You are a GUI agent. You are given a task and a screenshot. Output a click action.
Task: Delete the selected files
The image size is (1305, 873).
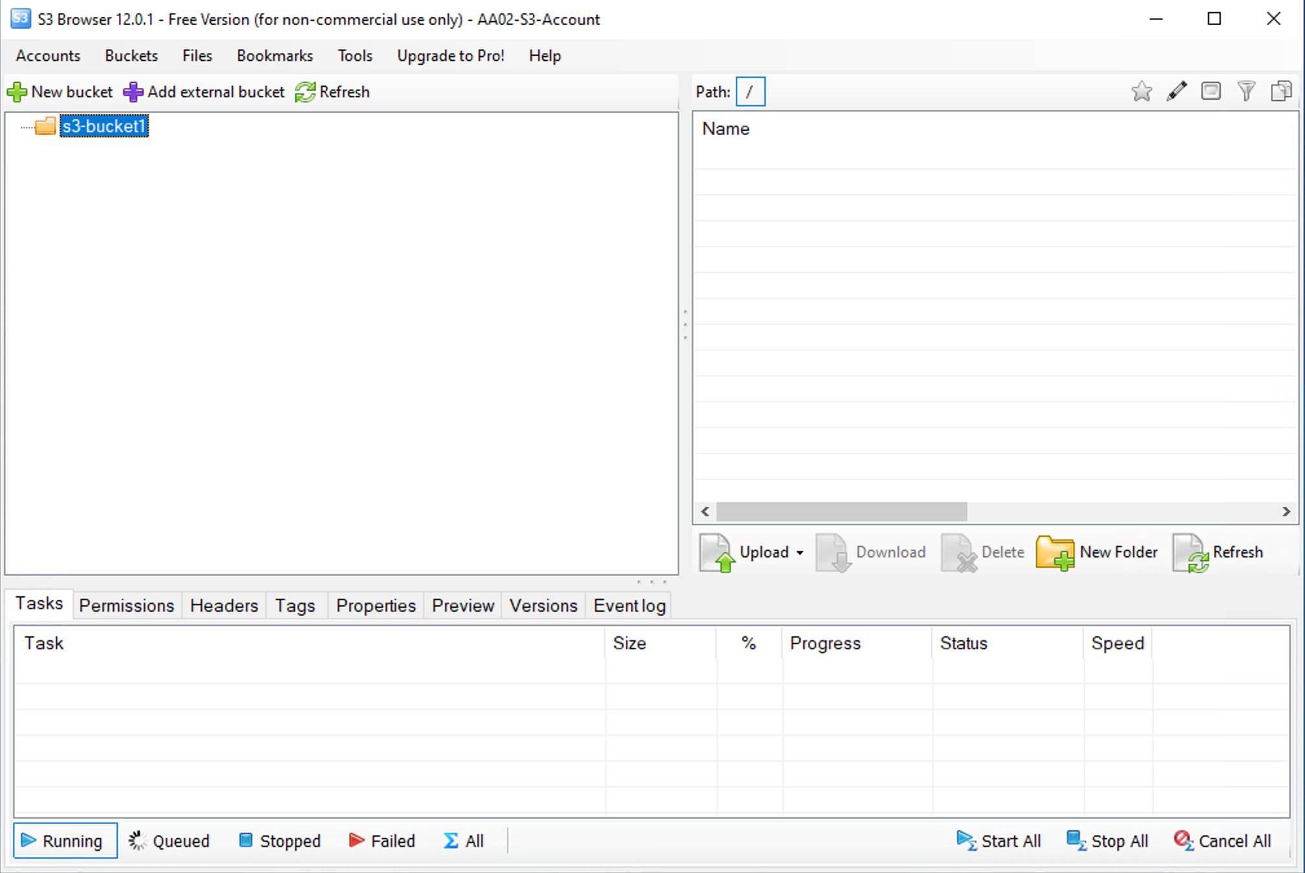tap(982, 552)
